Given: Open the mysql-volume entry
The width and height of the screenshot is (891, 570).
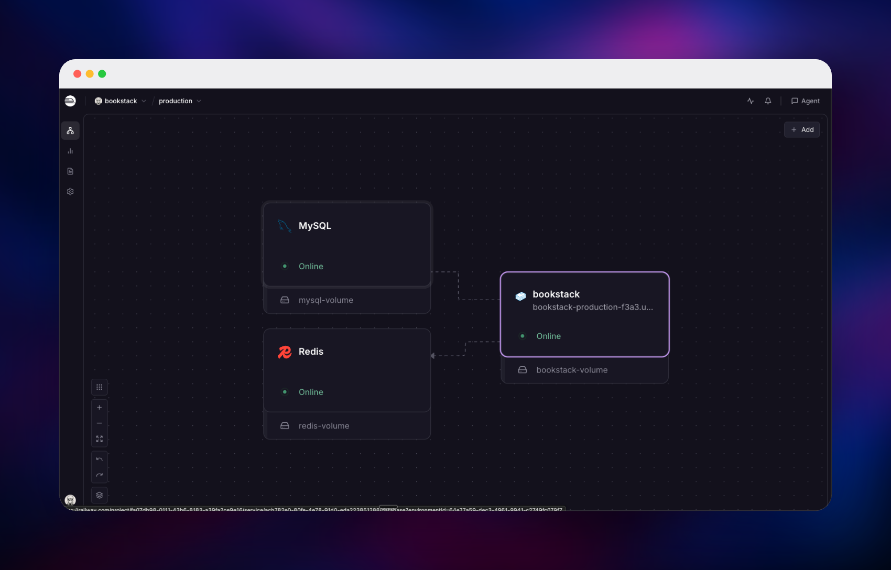Looking at the screenshot, I should coord(347,300).
